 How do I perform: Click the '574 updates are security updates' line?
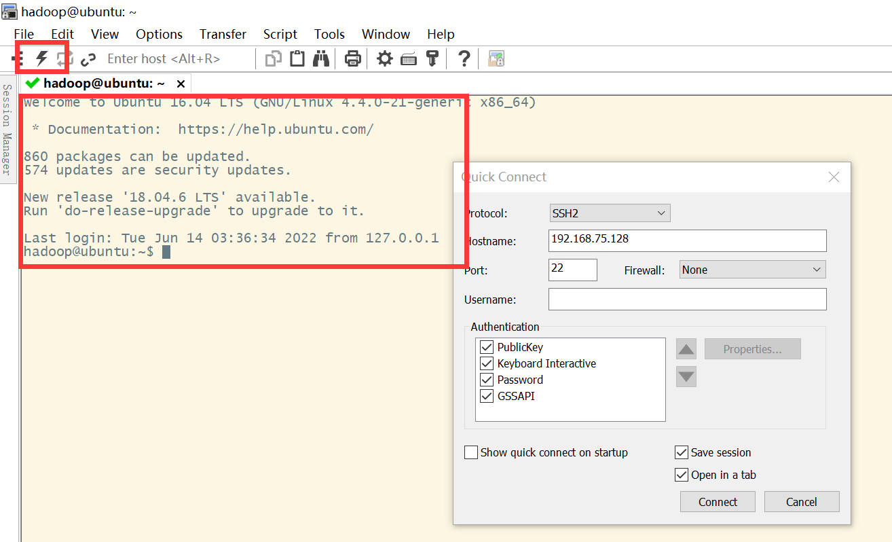(x=157, y=170)
